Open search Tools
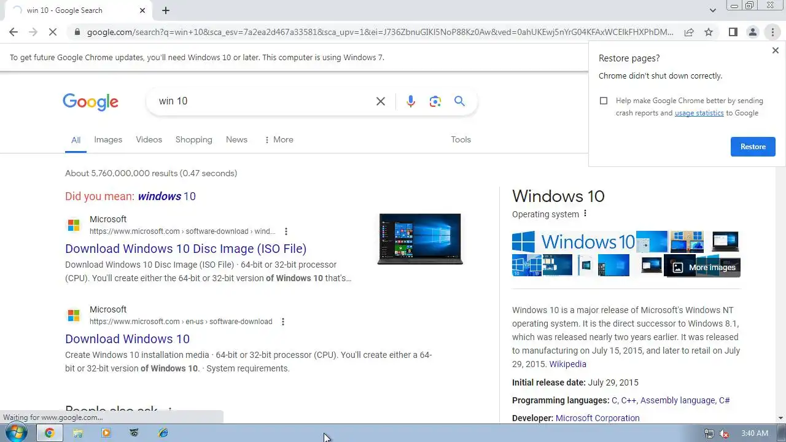The height and width of the screenshot is (442, 786). [x=461, y=139]
